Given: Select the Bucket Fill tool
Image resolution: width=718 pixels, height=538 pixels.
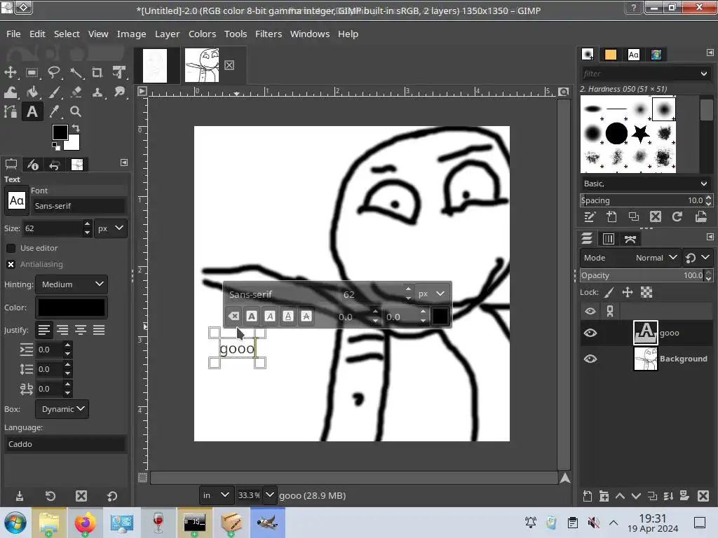Looking at the screenshot, I should (x=32, y=92).
